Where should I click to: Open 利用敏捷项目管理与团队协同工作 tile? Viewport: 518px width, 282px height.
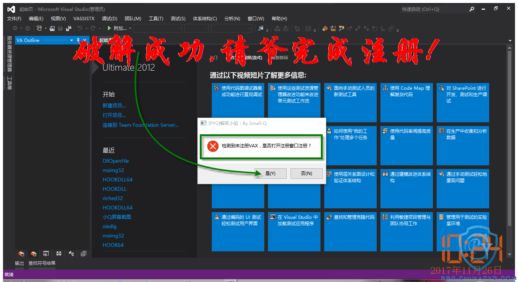pyautogui.click(x=407, y=232)
